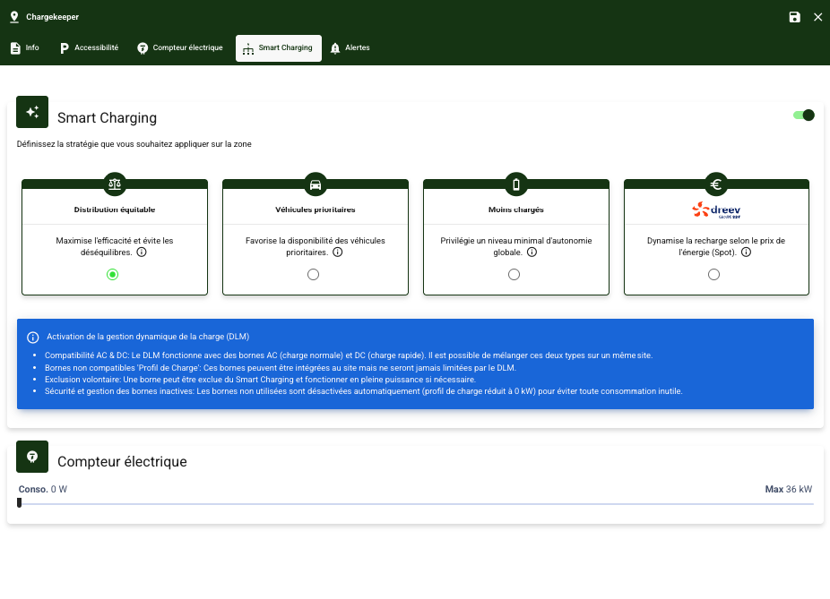Click info icon next to 'prioritaires' description
The image size is (830, 599).
337,252
